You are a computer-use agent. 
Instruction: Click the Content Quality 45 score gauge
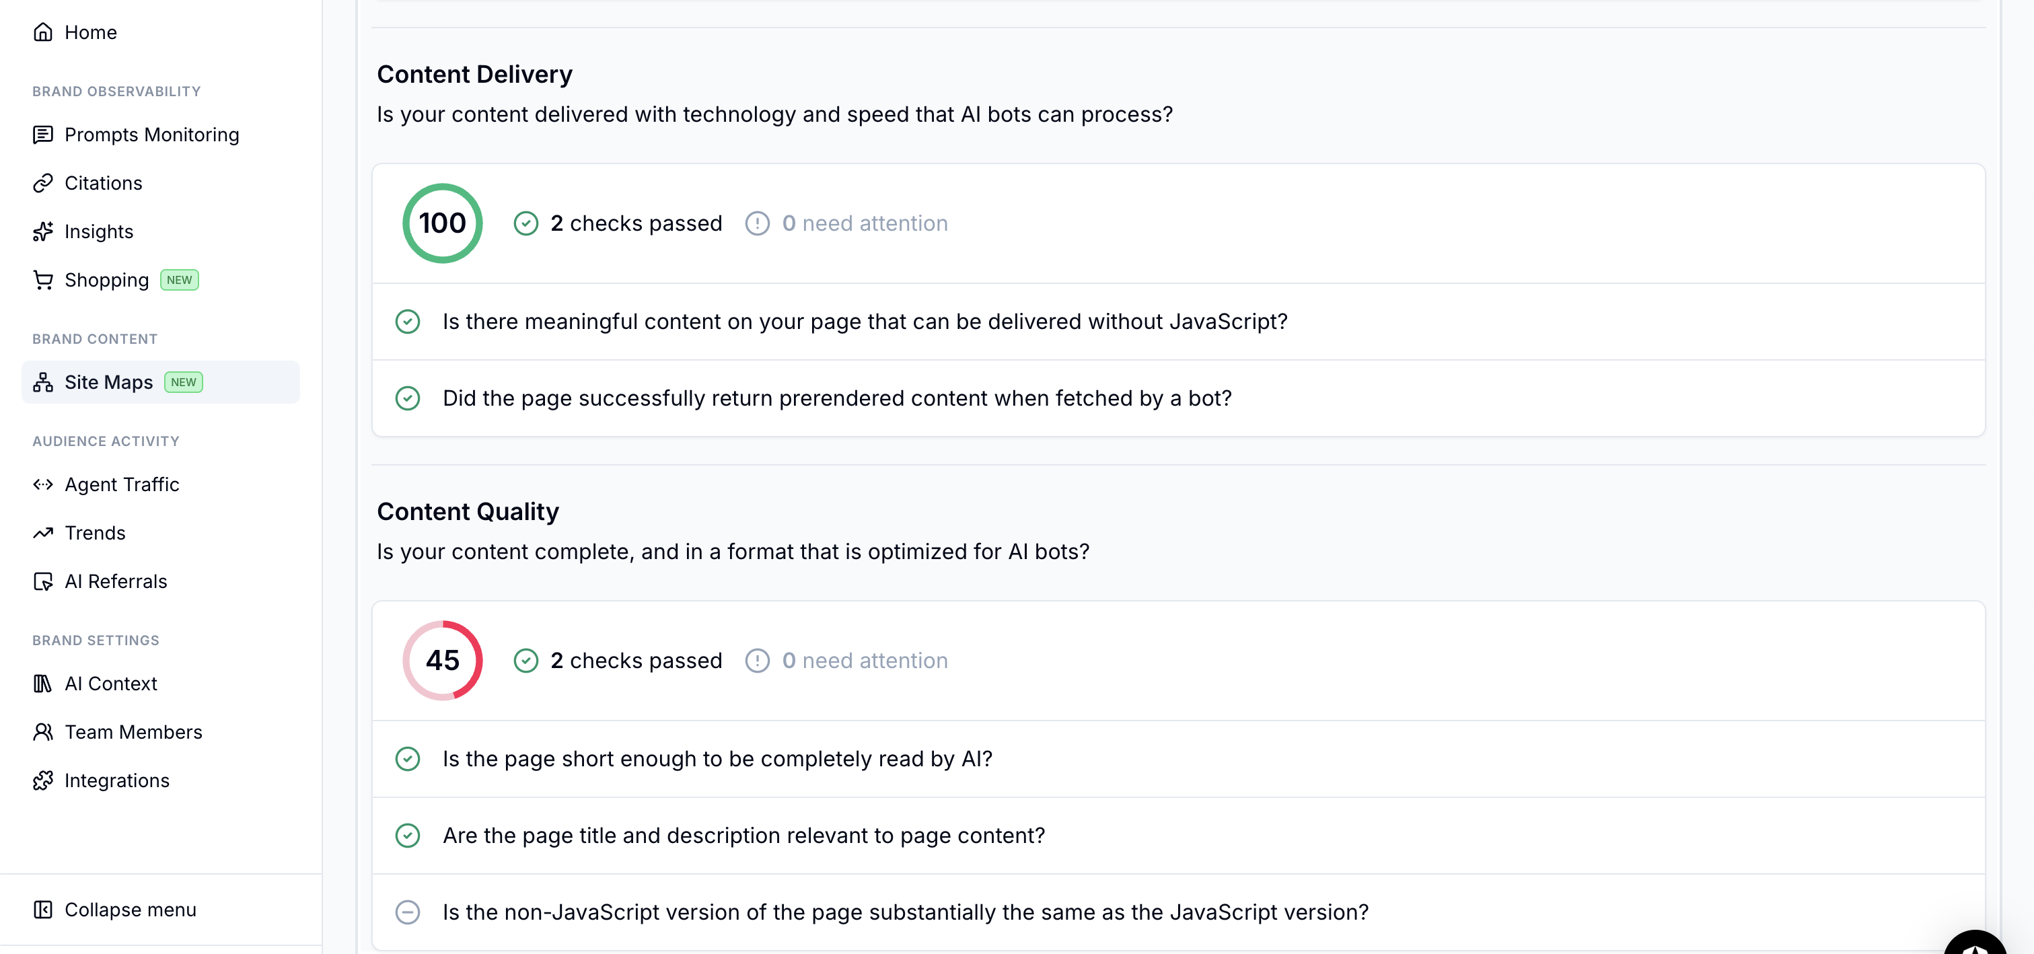tap(442, 660)
